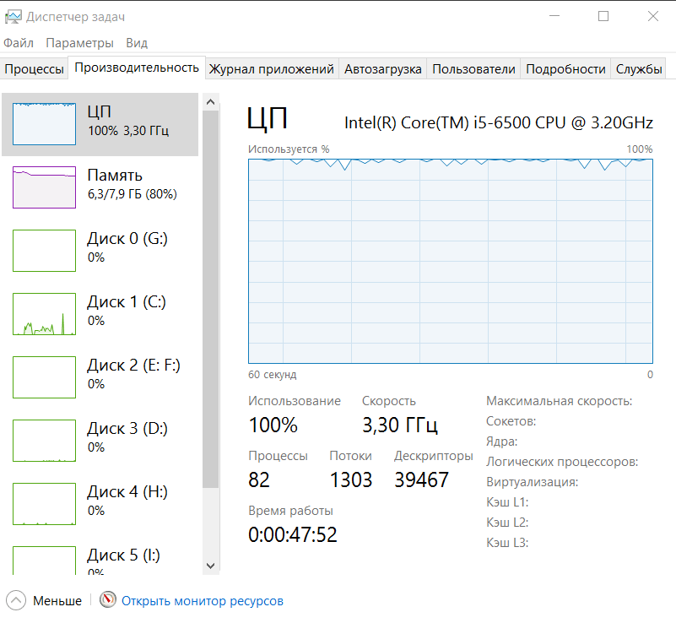Click the Используется % graph label
The image size is (676, 623).
(x=289, y=149)
